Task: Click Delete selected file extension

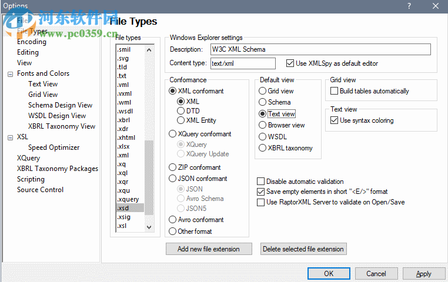Action: 303,249
